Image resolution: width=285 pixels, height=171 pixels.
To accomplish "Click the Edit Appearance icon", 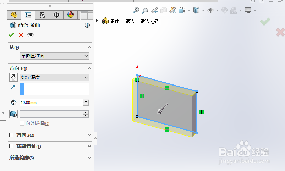I will click(x=225, y=10).
